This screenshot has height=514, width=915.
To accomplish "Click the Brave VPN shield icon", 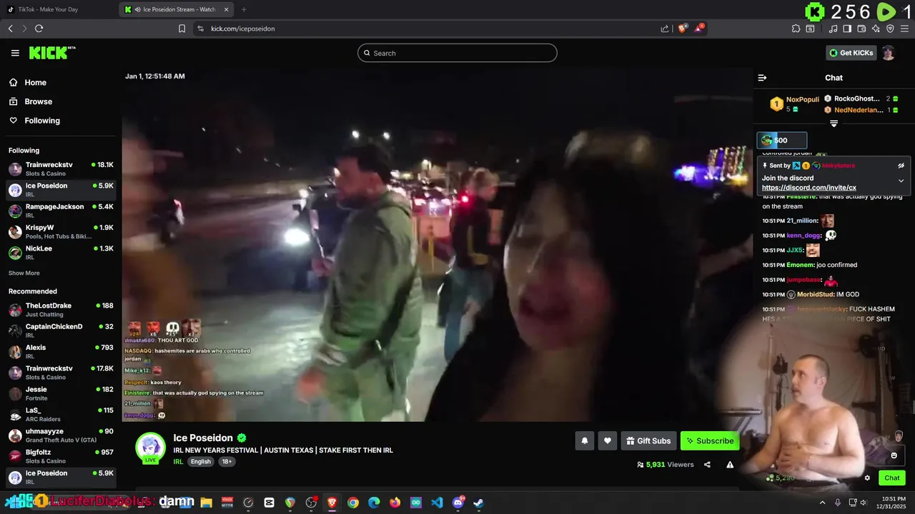I will coord(890,29).
